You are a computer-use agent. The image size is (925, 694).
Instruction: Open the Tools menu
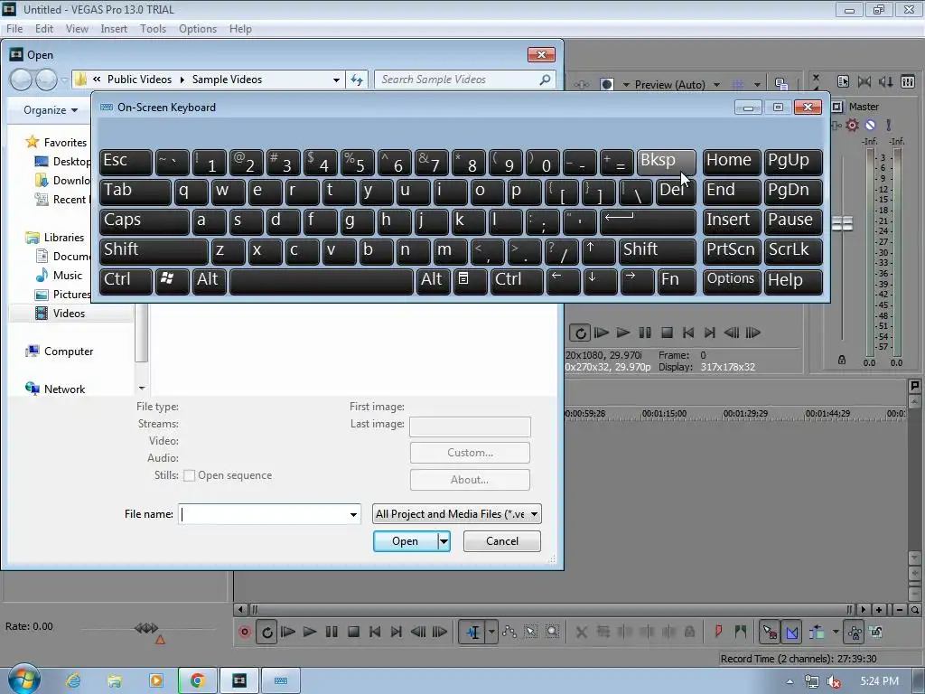tap(153, 28)
